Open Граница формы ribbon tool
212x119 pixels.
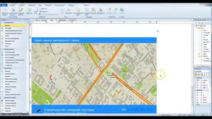click(21, 12)
